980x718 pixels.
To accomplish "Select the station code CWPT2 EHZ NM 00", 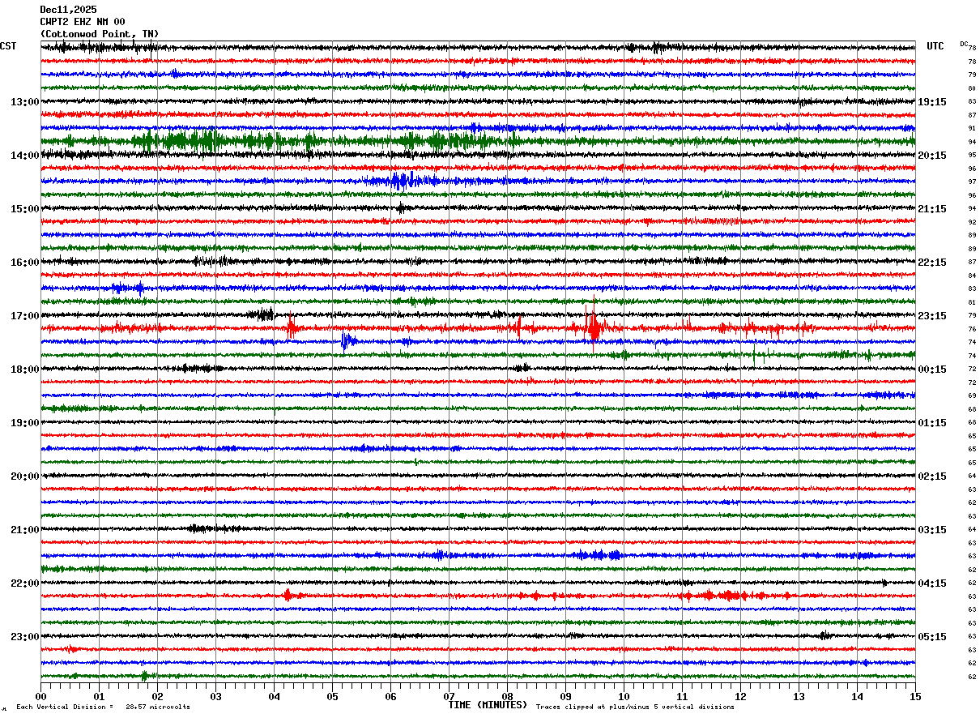I will (x=83, y=22).
